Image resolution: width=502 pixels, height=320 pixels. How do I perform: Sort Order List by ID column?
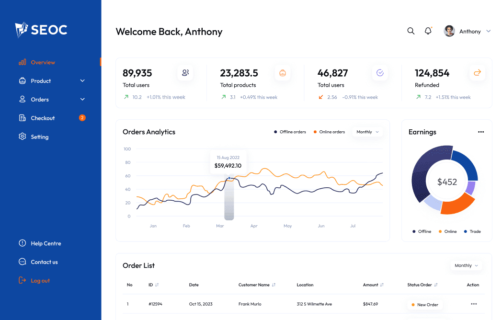(x=154, y=285)
